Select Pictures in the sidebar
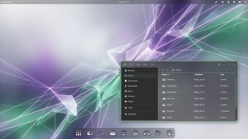This screenshot has height=139, width=248. tap(140, 96)
